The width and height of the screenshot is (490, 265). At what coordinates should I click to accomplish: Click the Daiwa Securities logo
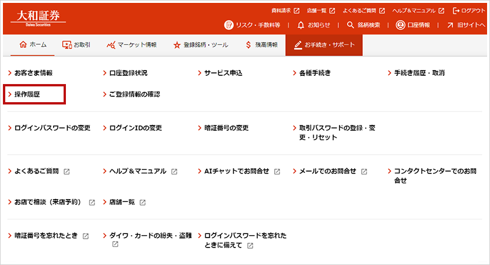pyautogui.click(x=38, y=18)
